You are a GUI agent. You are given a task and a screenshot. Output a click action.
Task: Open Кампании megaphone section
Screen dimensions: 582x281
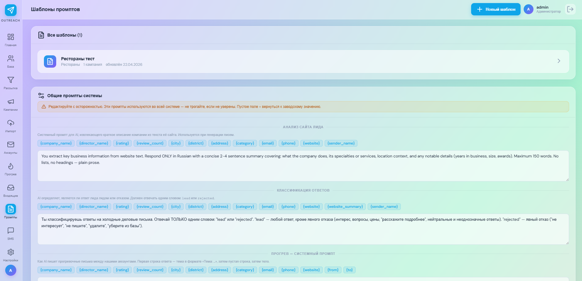pyautogui.click(x=11, y=105)
